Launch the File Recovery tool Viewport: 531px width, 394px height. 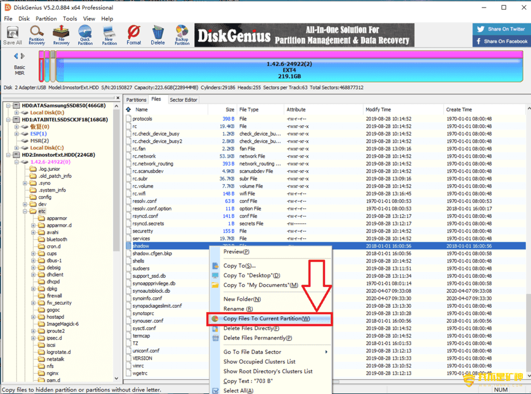61,35
